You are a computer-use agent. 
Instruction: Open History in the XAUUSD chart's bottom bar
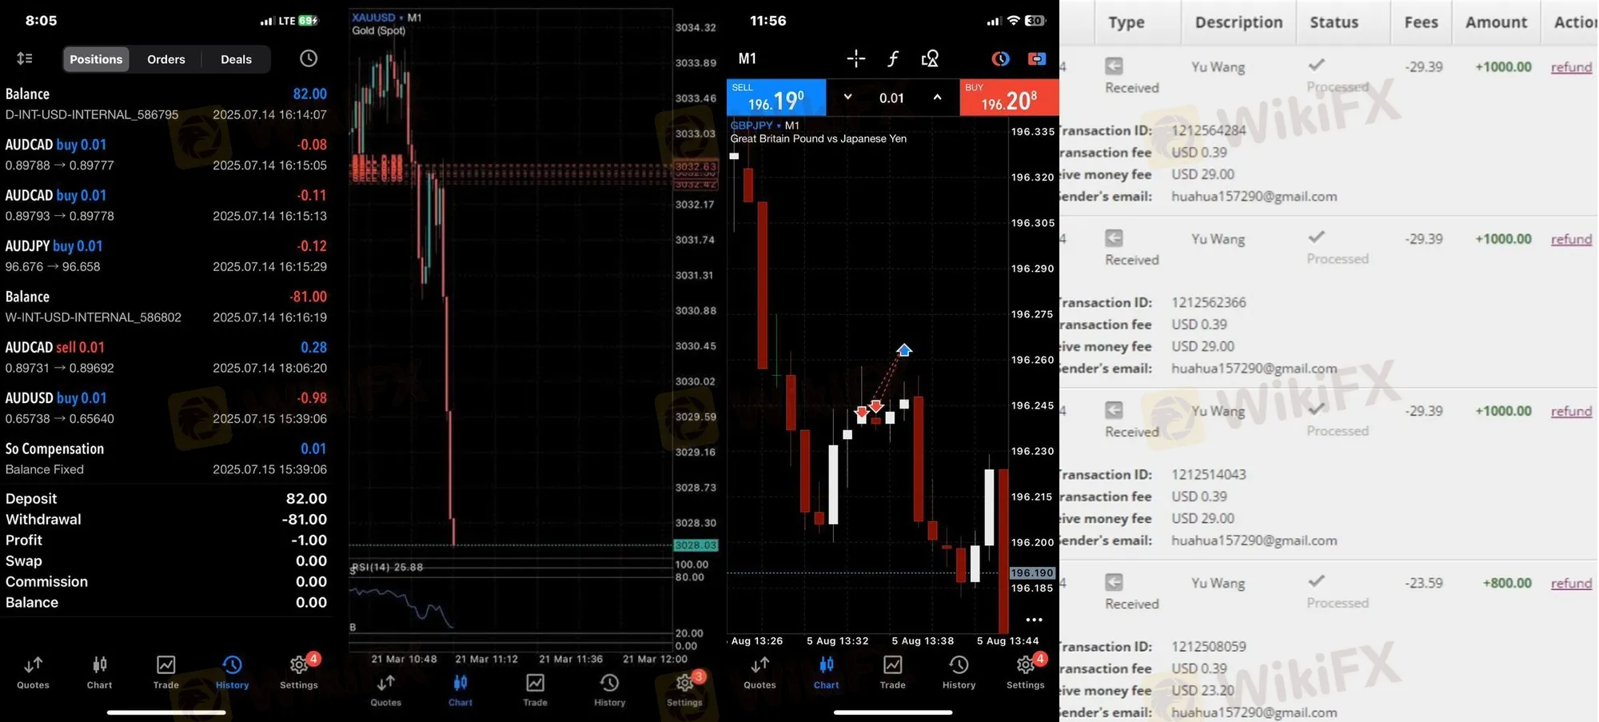point(609,690)
